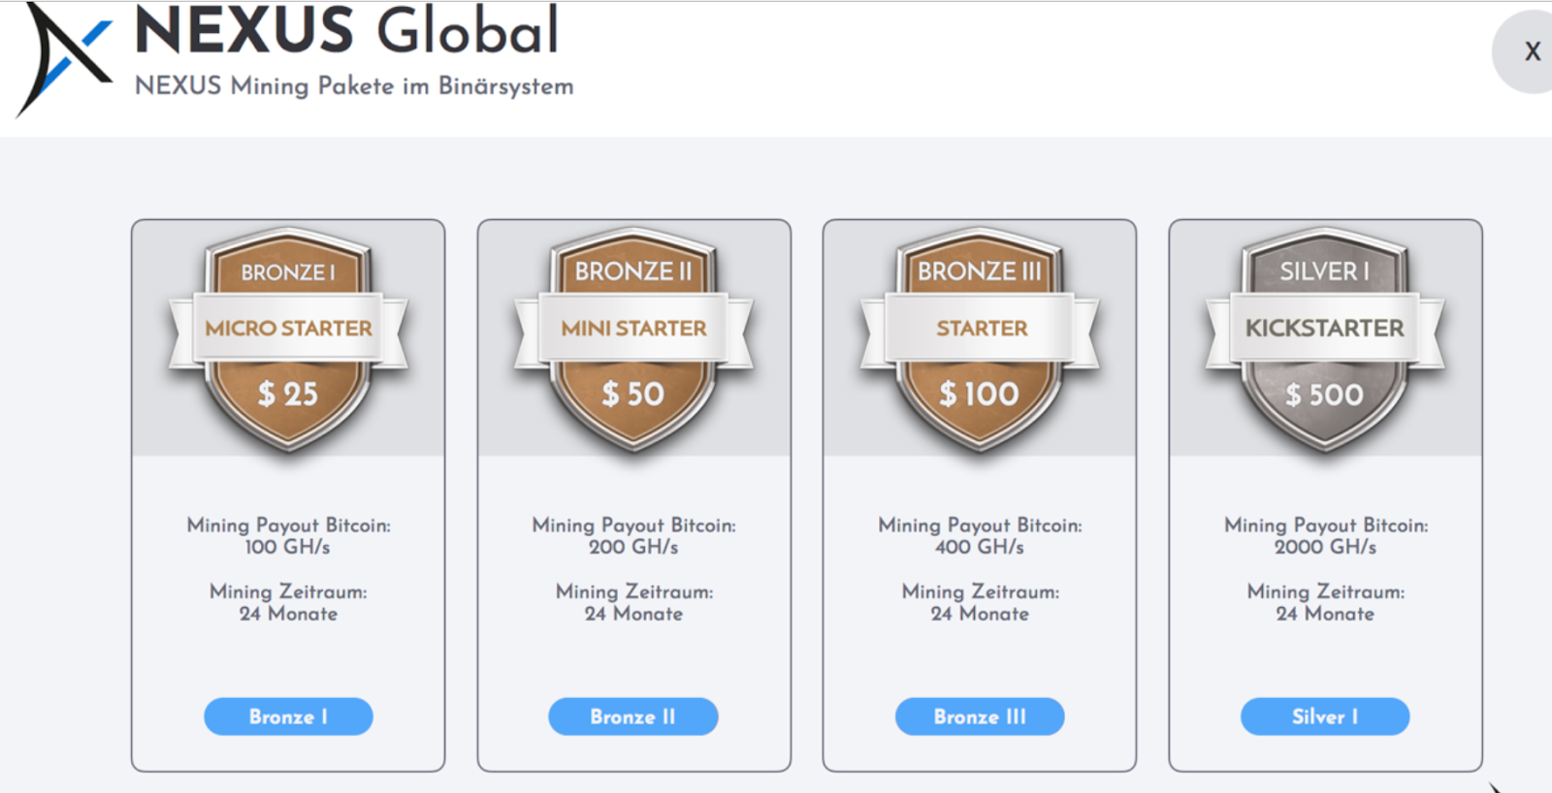Select the Bronze III shield badge
Image resolution: width=1552 pixels, height=793 pixels.
coord(980,339)
